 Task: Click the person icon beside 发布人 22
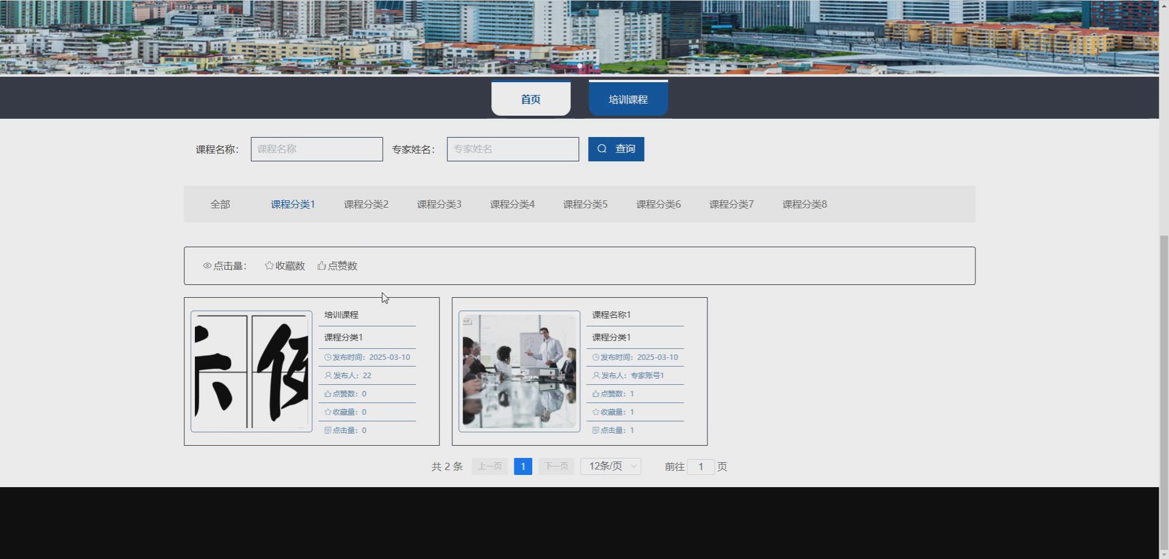click(328, 376)
